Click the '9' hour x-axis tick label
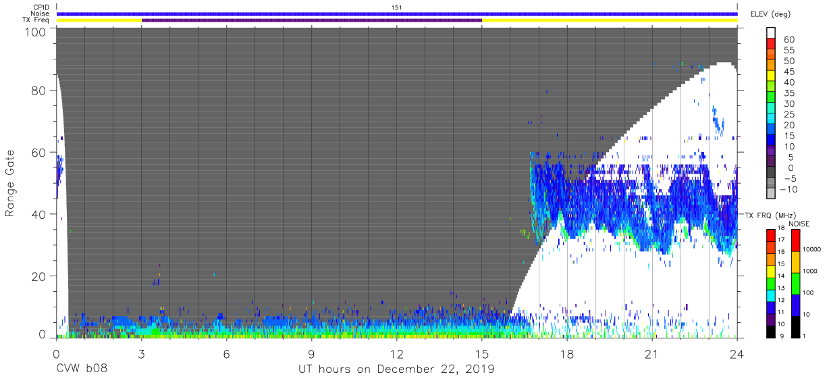Image resolution: width=829 pixels, height=383 pixels. (x=312, y=354)
